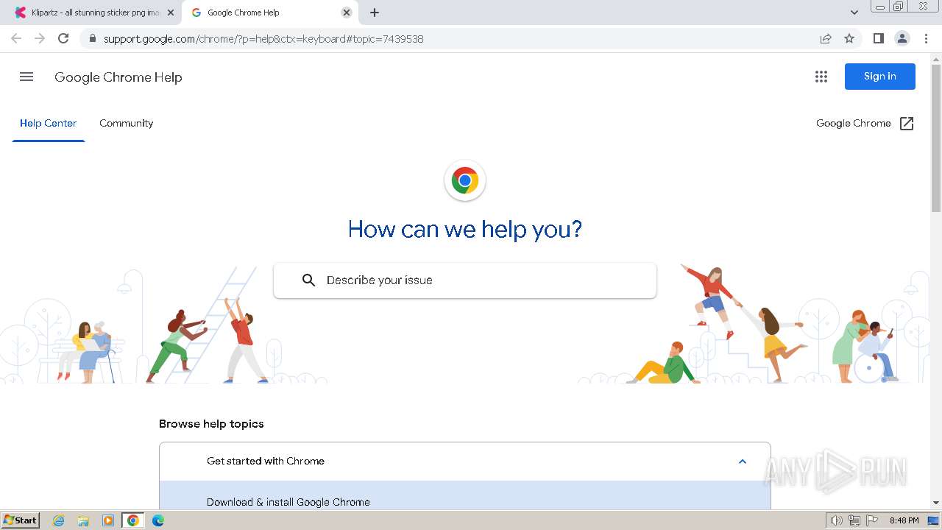
Task: Open the Windows Start menu
Action: point(21,520)
